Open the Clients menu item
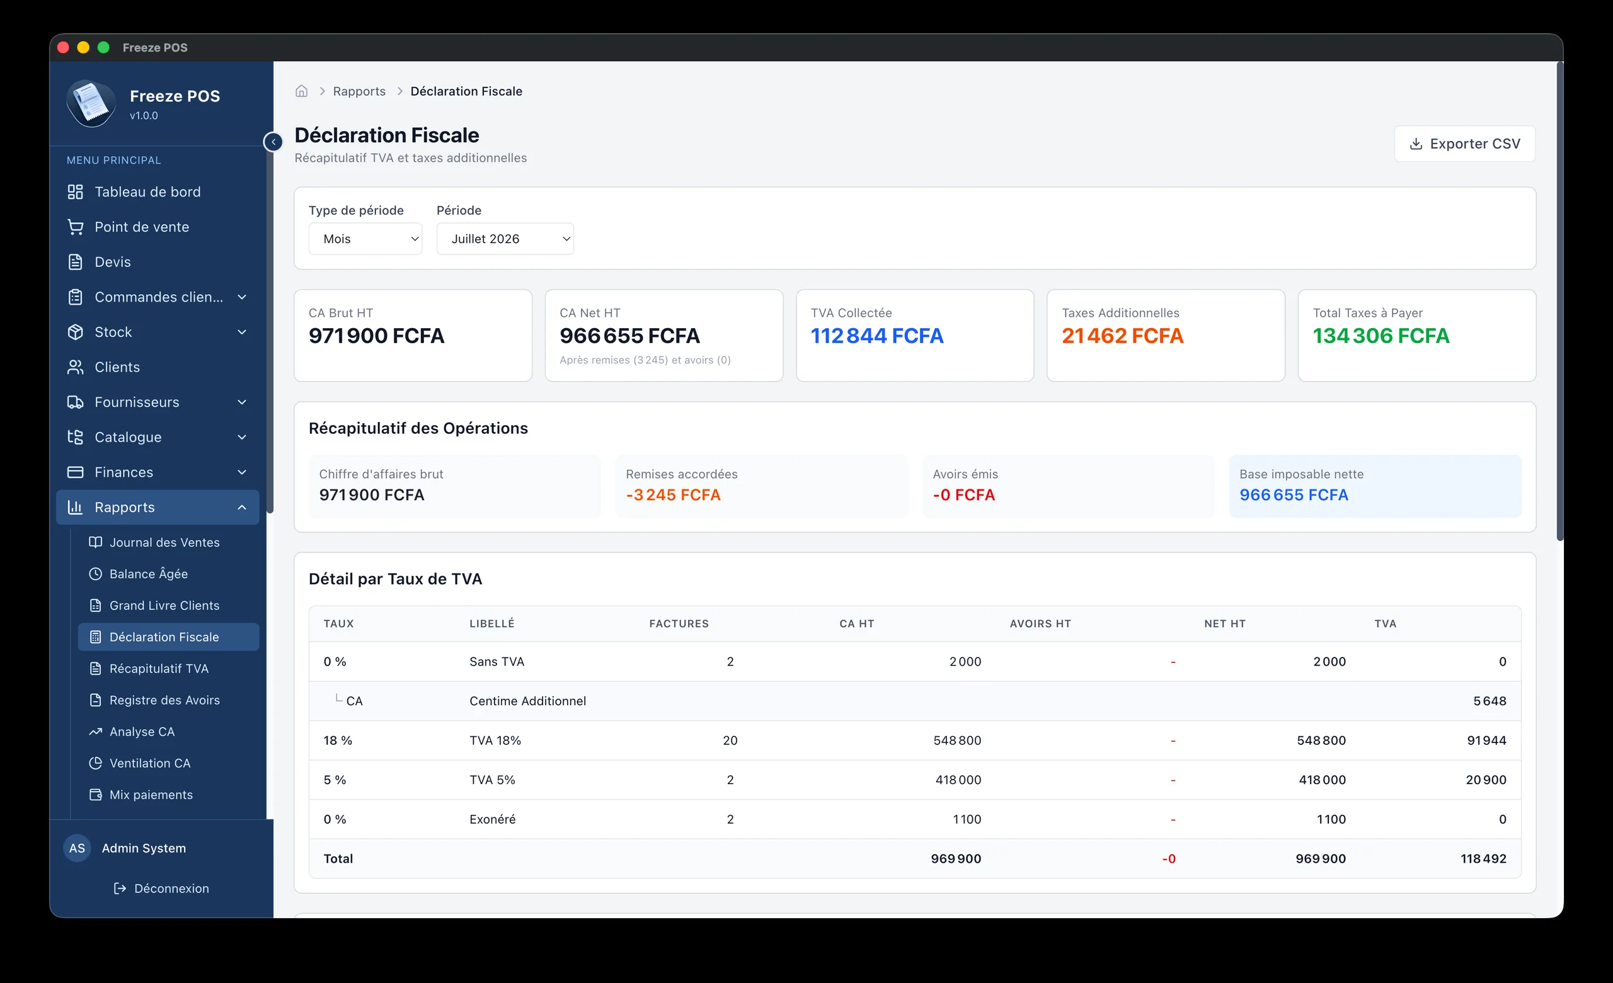This screenshot has width=1613, height=983. tap(158, 367)
